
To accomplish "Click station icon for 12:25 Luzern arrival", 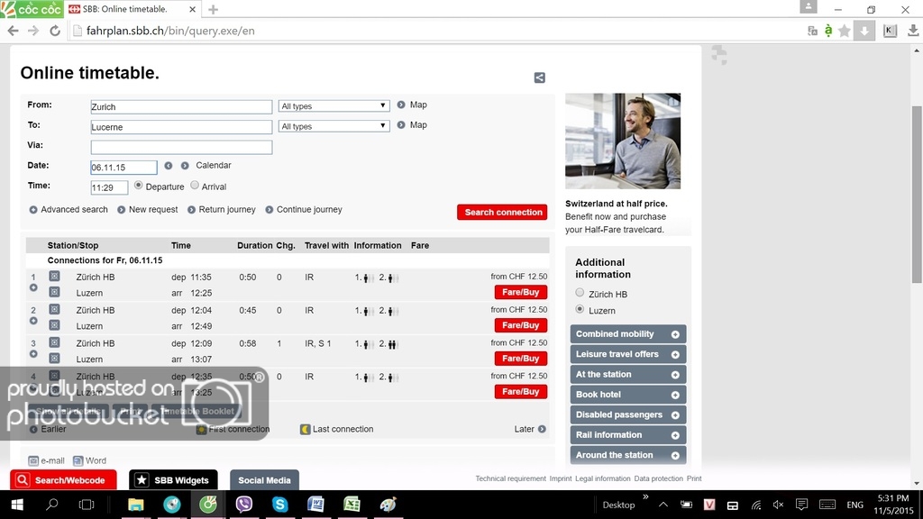I will click(x=54, y=292).
